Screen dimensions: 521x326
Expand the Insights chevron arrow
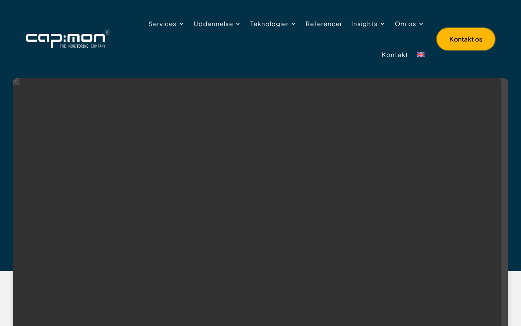pos(382,24)
